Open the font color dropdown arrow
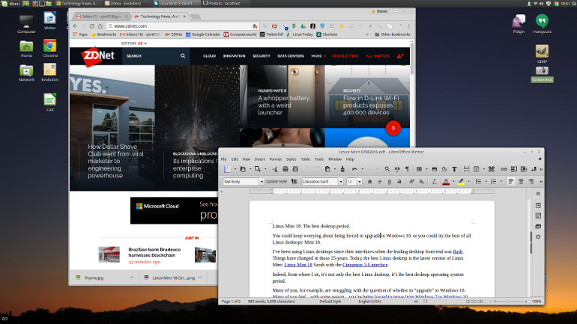Image resolution: width=577 pixels, height=324 pixels. tap(453, 182)
